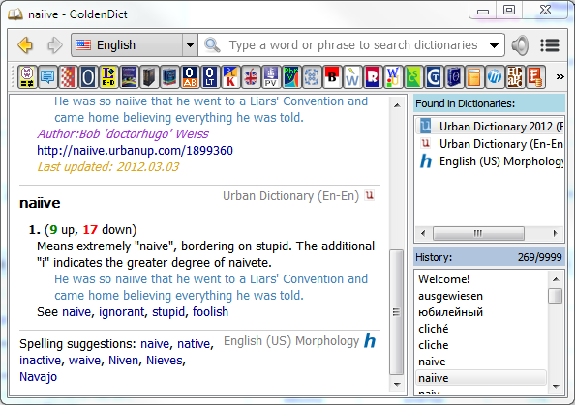
Task: Play pronunciation via speaker icon
Action: [x=521, y=45]
